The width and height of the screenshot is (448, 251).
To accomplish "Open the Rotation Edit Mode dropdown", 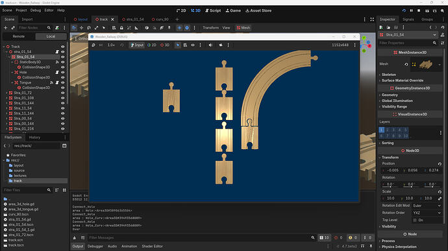I will pyautogui.click(x=427, y=206).
